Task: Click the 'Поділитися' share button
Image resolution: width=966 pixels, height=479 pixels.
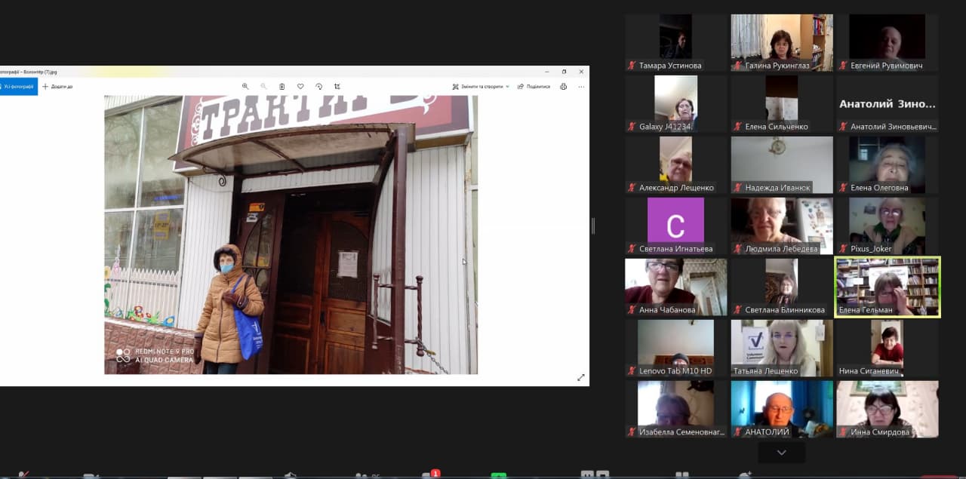Action: 534,87
